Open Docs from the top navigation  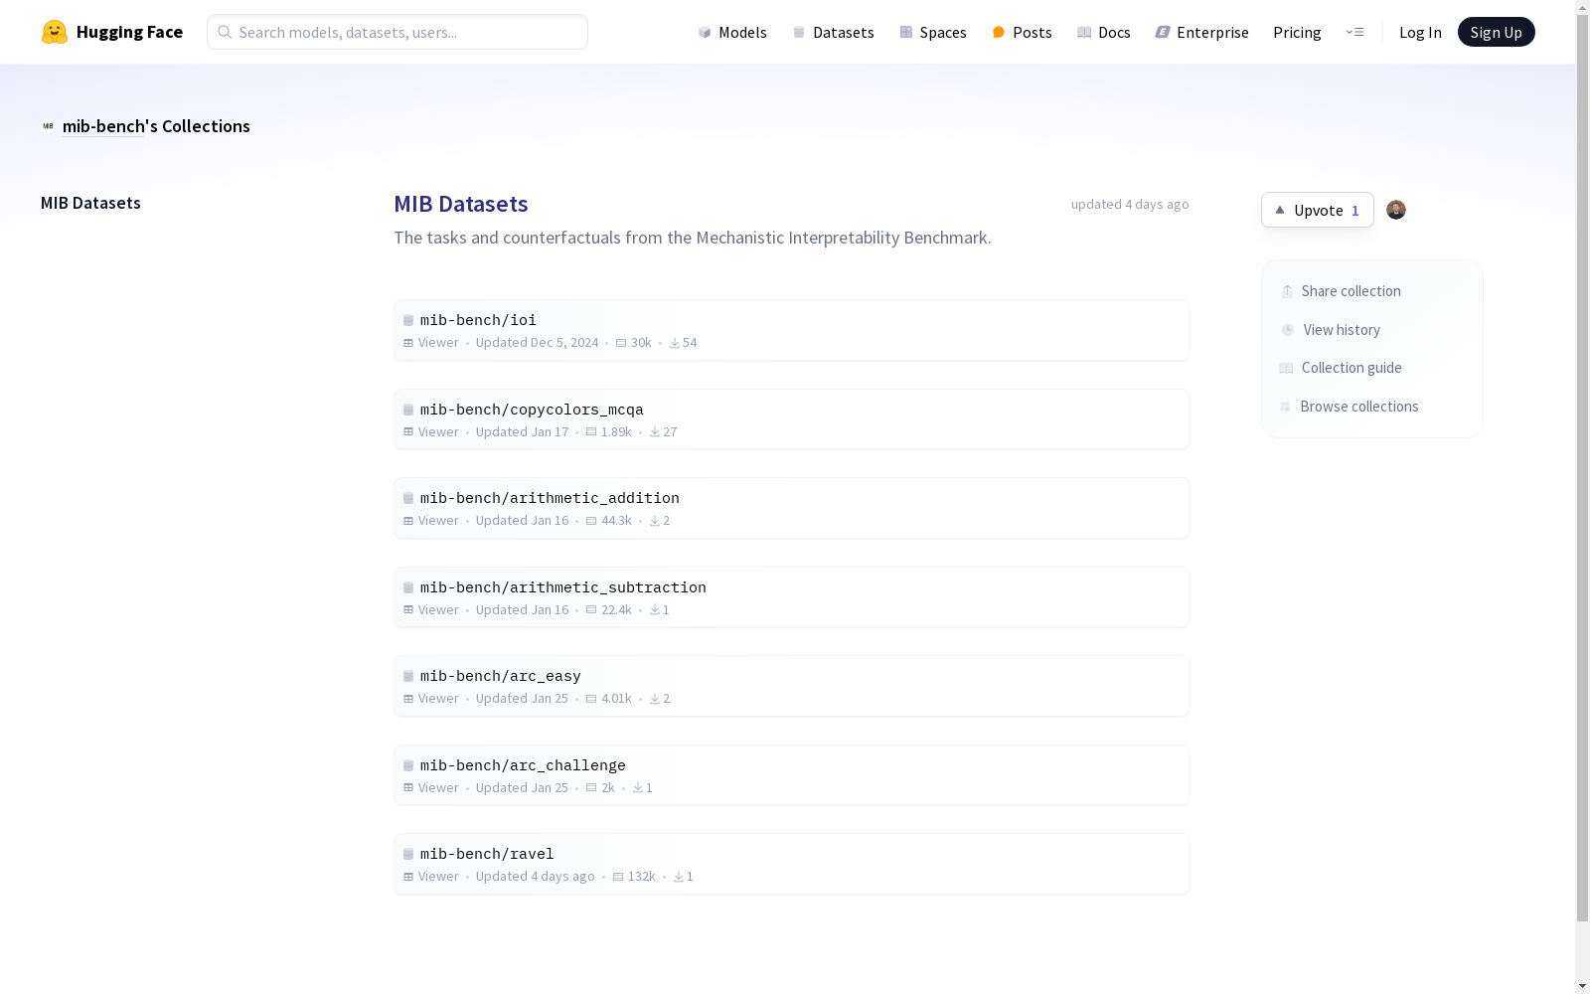[x=1104, y=32]
